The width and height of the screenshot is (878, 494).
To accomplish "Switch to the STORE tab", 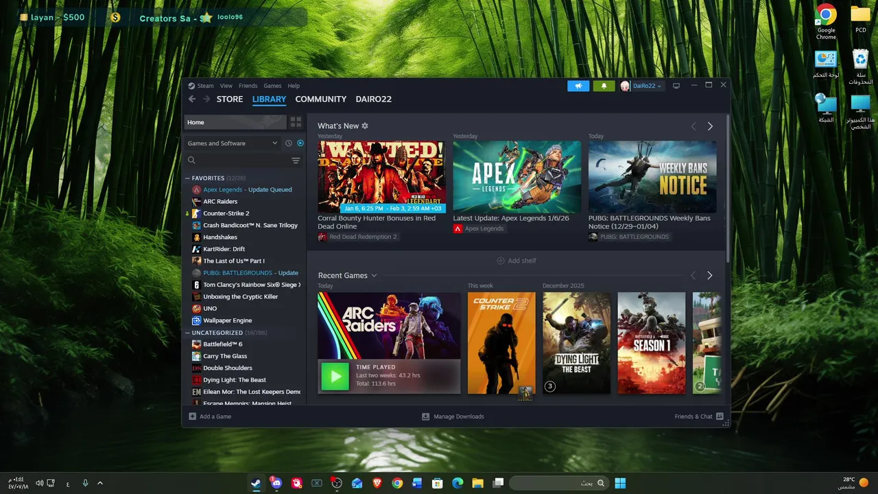I will 230,99.
